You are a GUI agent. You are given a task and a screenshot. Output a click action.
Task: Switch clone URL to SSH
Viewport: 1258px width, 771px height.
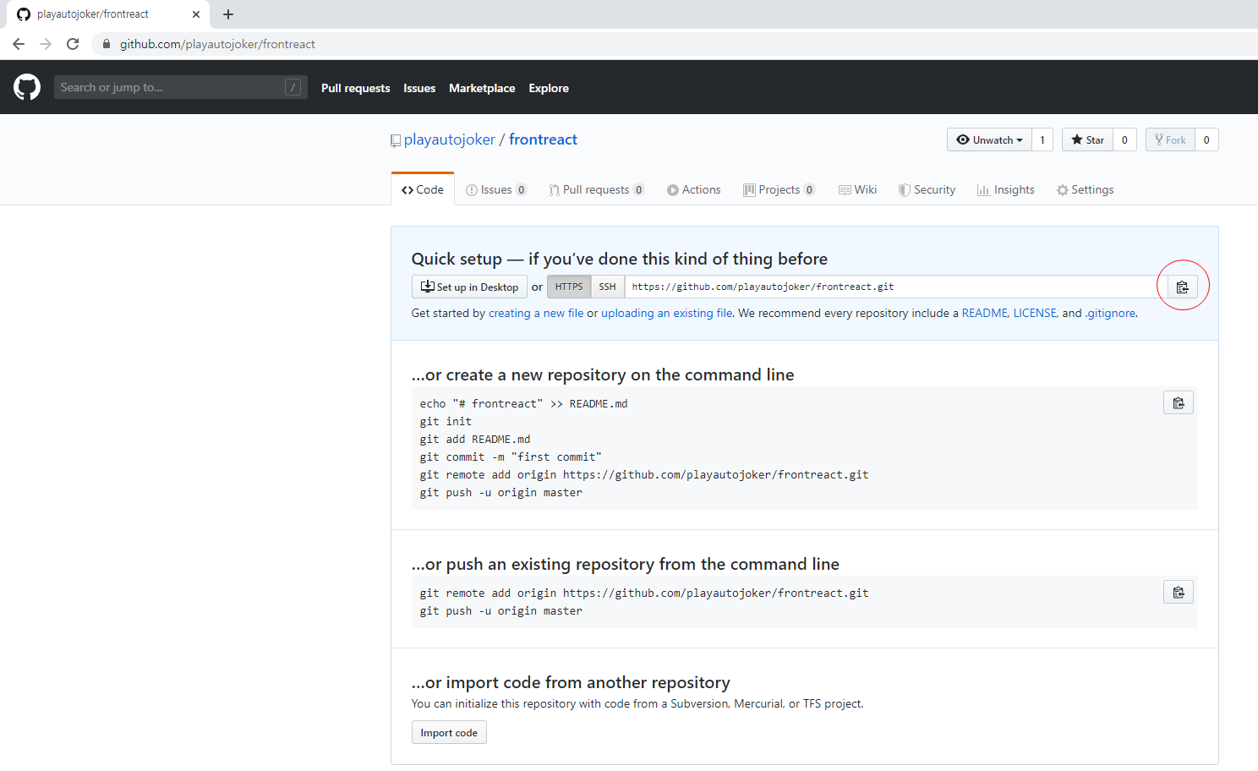(608, 287)
